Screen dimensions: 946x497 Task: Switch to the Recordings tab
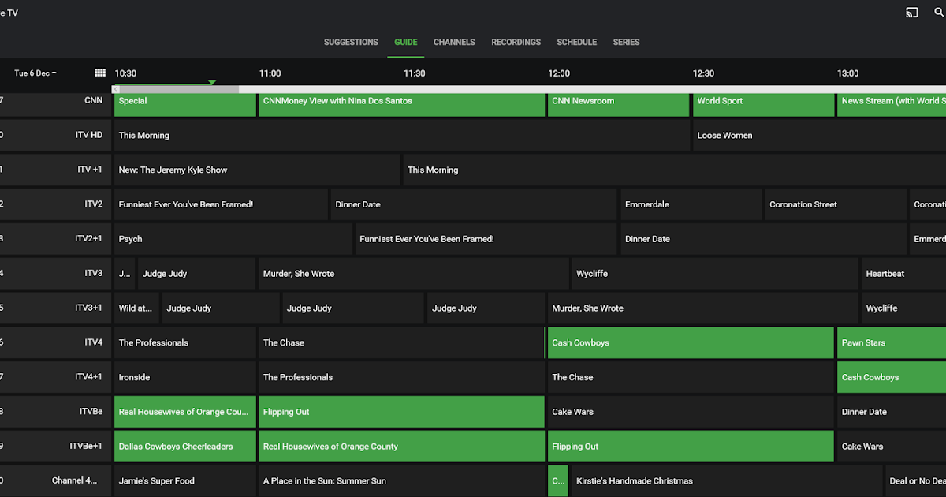(516, 42)
